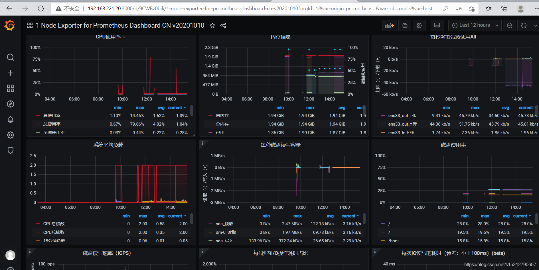539x270 pixels.
Task: Click color line of / series showing 19.5%
Action: 383,232
